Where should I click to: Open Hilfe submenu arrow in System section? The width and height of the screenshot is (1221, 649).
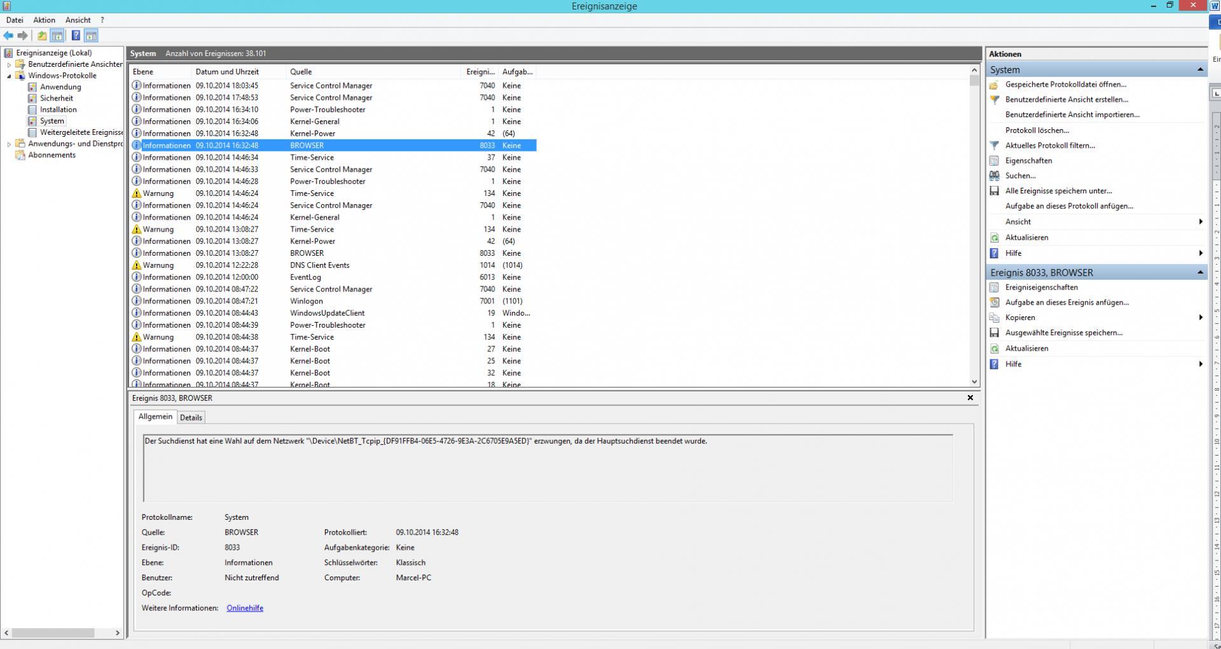tap(1201, 253)
